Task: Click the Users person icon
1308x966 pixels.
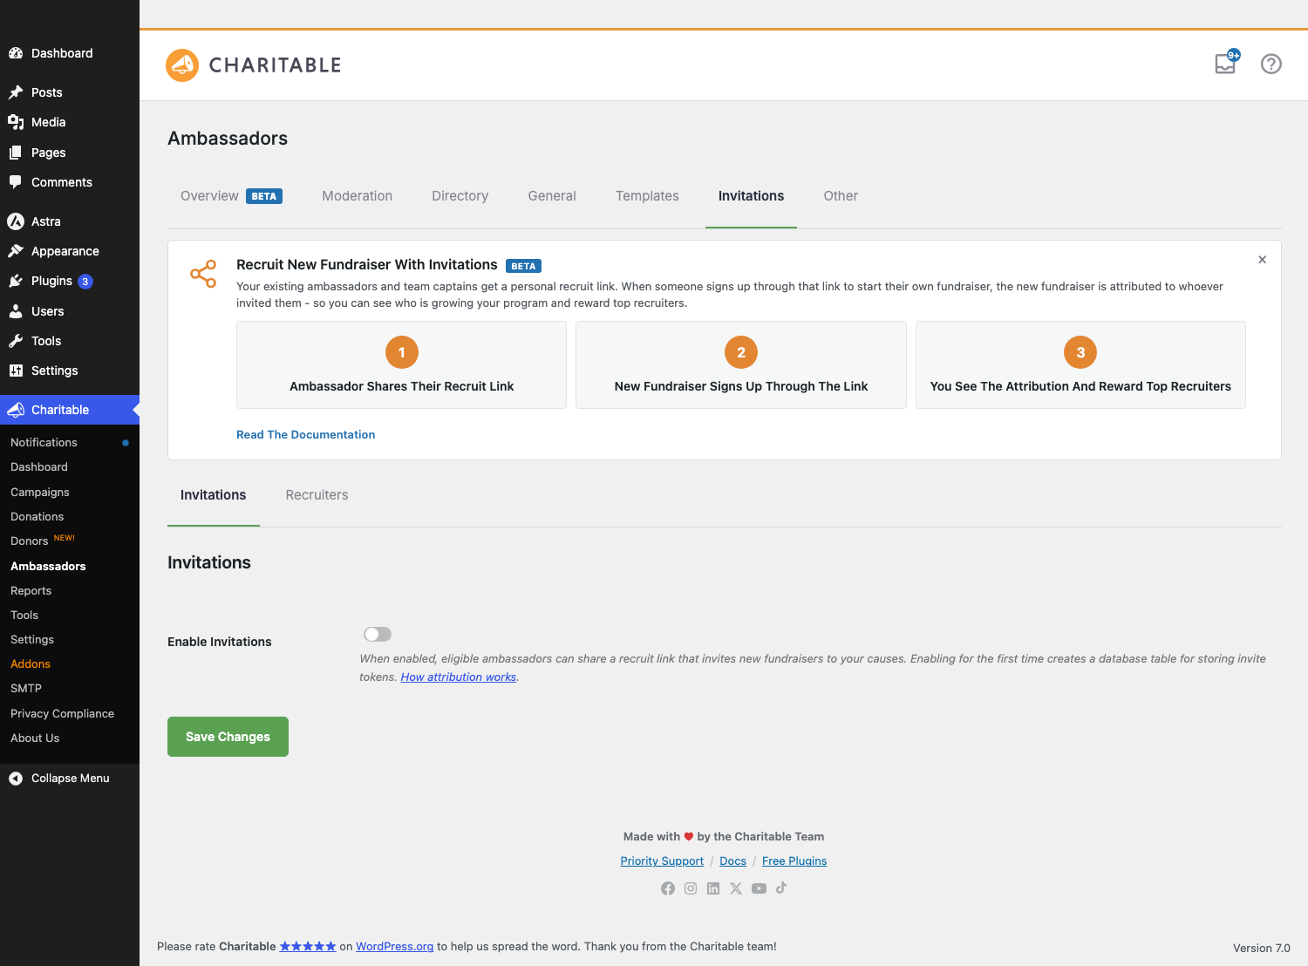Action: 16,311
